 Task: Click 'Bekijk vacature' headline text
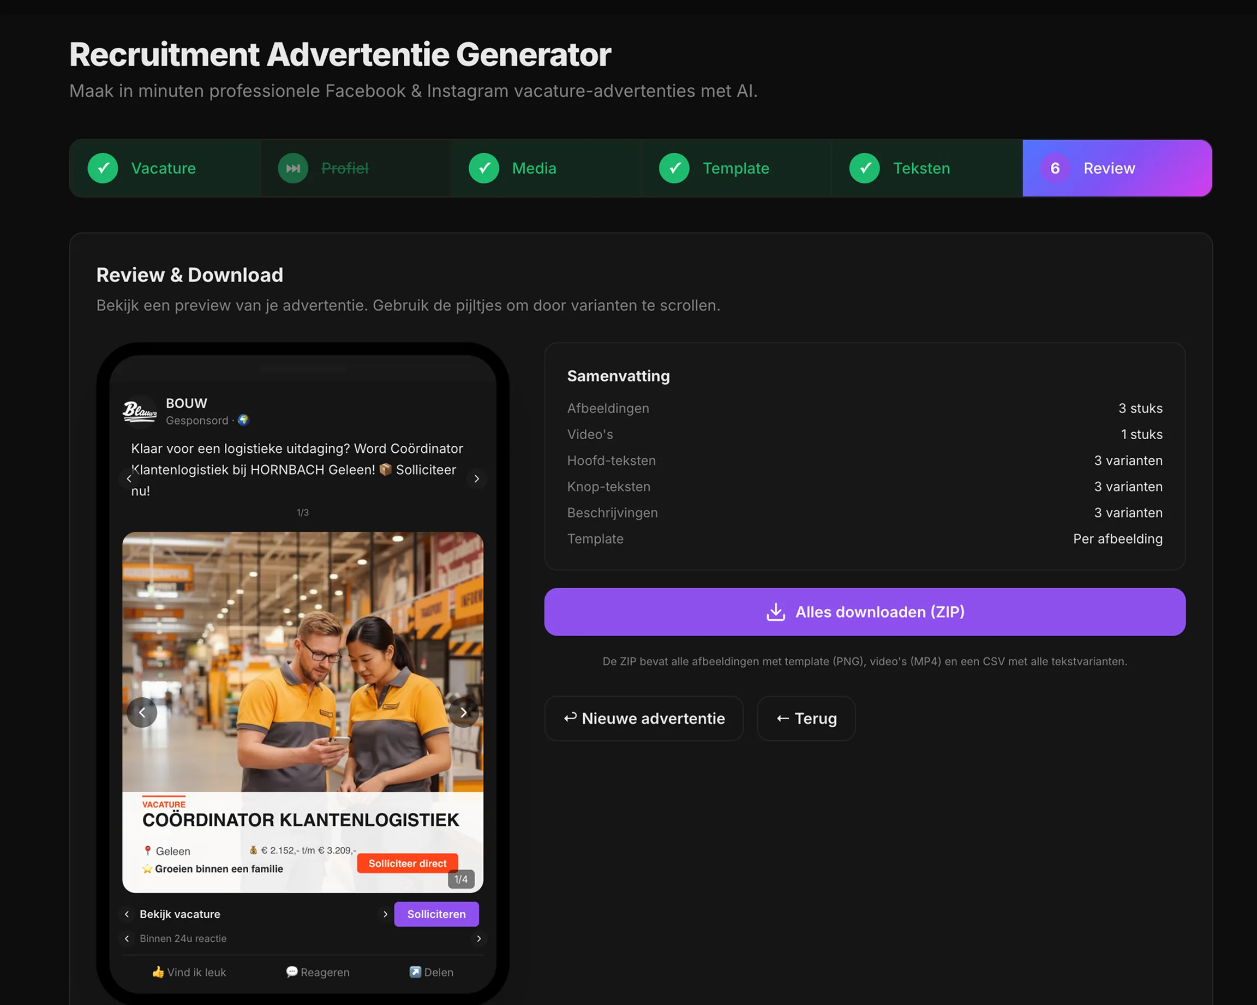point(180,914)
